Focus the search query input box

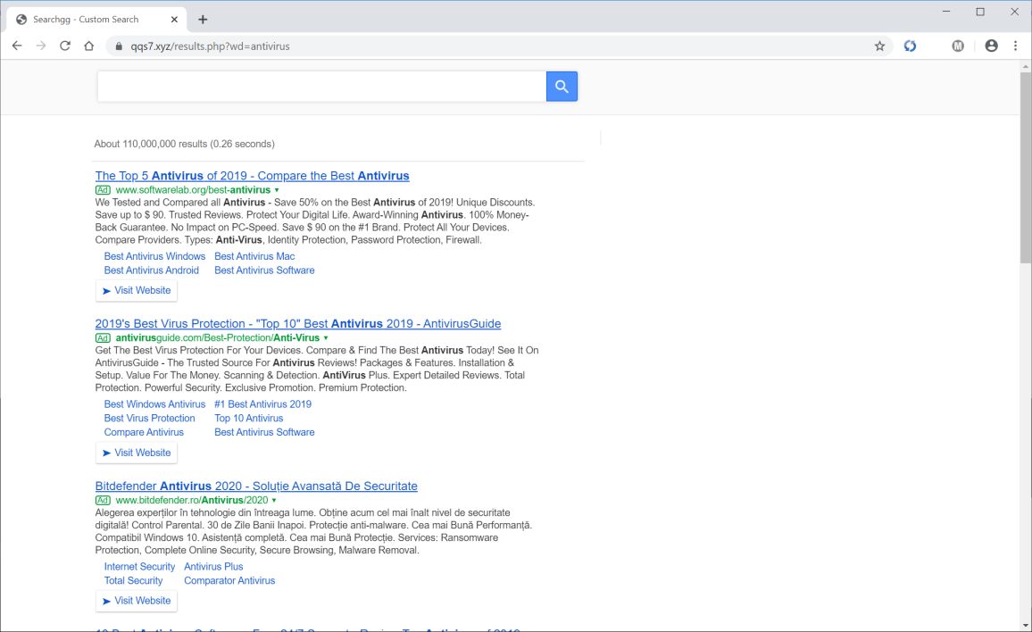(321, 87)
